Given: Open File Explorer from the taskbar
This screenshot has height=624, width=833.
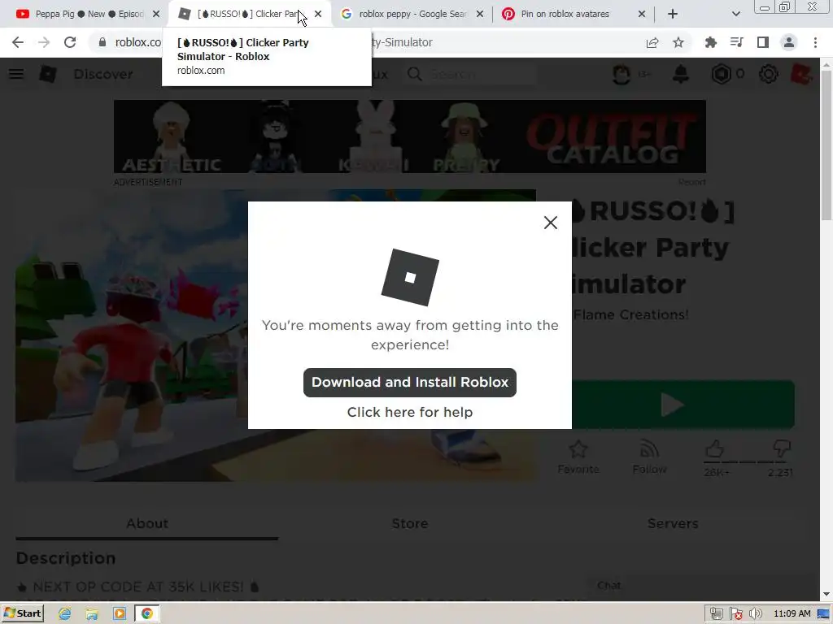Looking at the screenshot, I should [x=92, y=614].
